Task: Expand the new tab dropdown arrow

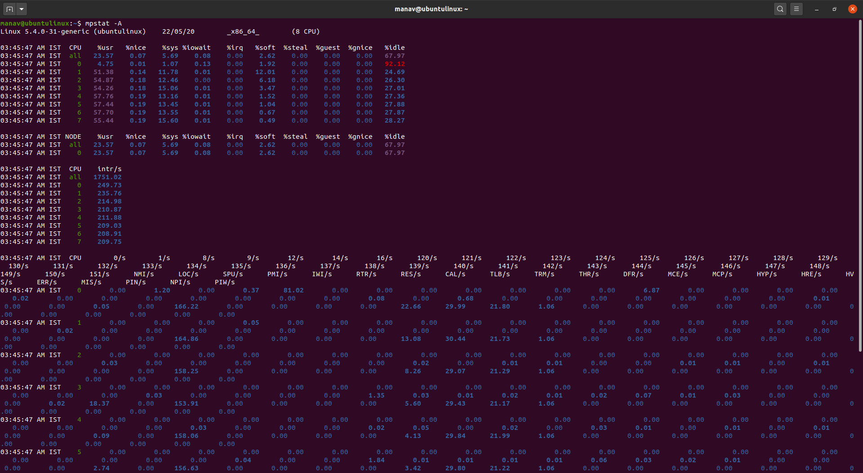Action: [x=22, y=9]
